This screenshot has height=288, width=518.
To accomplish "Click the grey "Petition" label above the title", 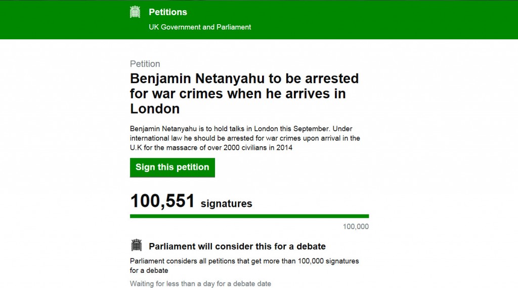I will (145, 64).
